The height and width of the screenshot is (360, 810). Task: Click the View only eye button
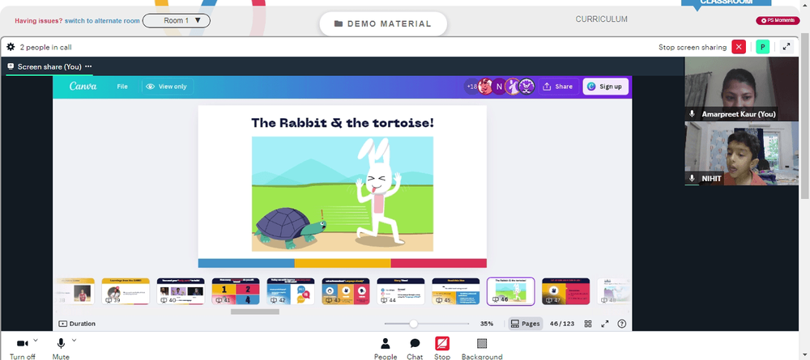[x=167, y=87]
